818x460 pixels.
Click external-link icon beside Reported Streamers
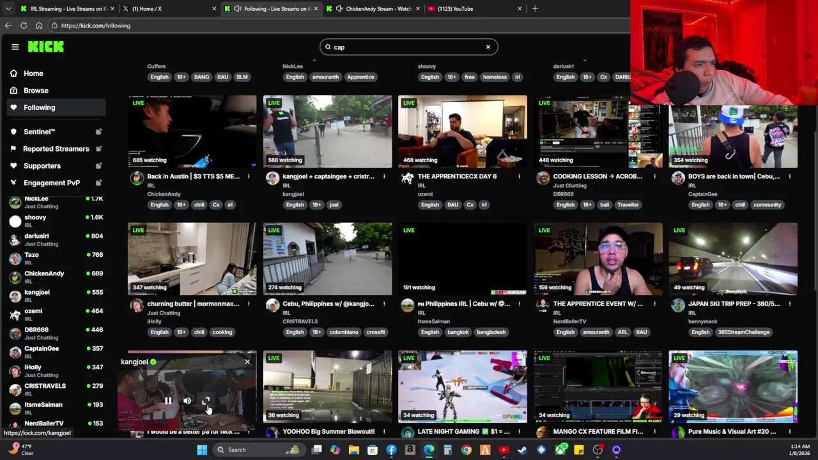(98, 149)
